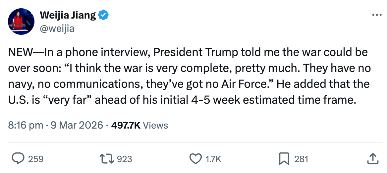Click the 8:16 pm timestamp
Viewport: 387px width, 173px height.
pyautogui.click(x=26, y=125)
